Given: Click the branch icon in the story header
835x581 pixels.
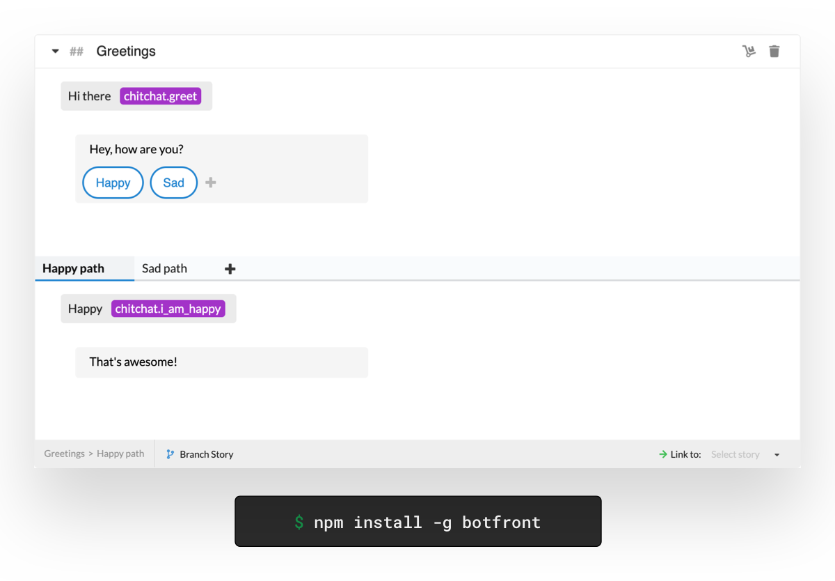Looking at the screenshot, I should (749, 51).
